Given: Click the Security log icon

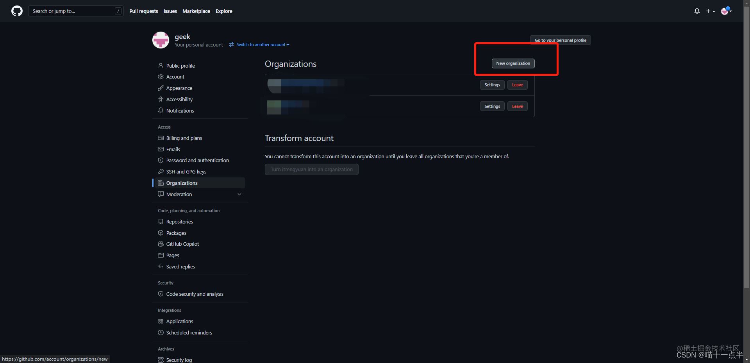Looking at the screenshot, I should (161, 360).
